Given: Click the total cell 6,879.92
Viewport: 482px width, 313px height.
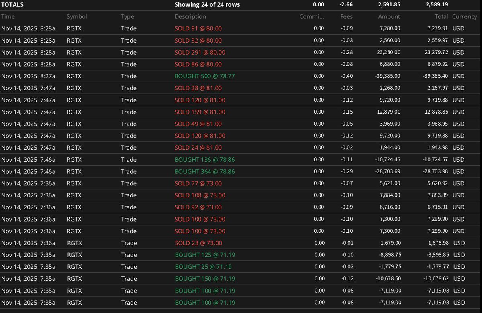Looking at the screenshot, I should (x=437, y=64).
